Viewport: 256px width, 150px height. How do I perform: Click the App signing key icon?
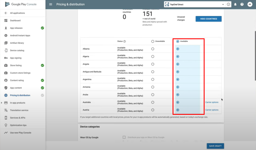click(x=6, y=58)
